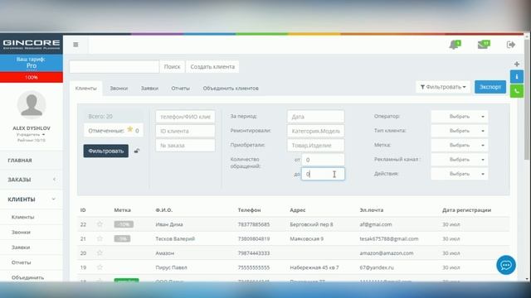The height and width of the screenshot is (298, 531).
Task: Switch to the Звонки tab
Action: coord(119,89)
